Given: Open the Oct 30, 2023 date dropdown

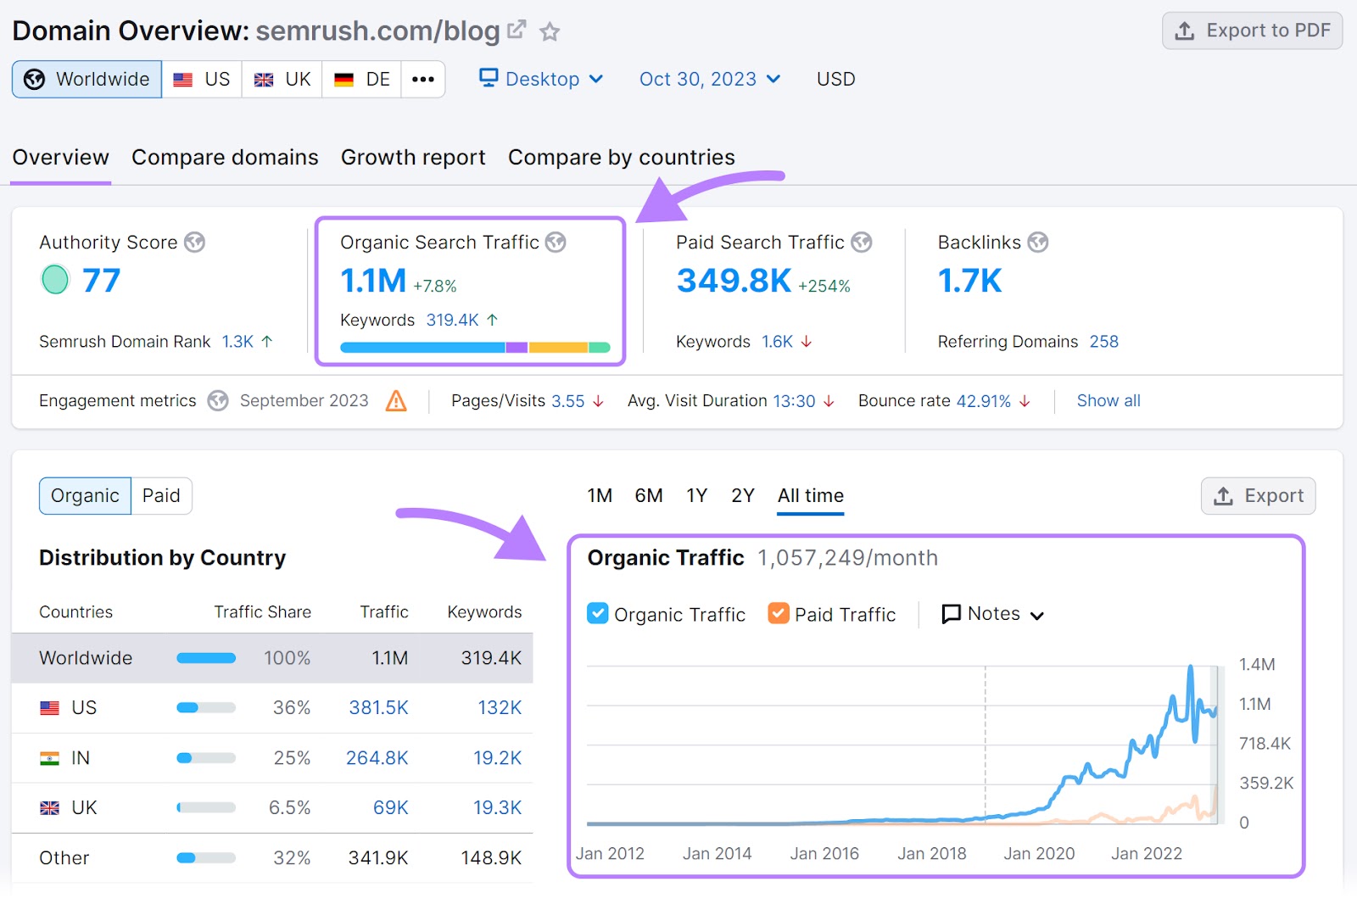Looking at the screenshot, I should [709, 80].
